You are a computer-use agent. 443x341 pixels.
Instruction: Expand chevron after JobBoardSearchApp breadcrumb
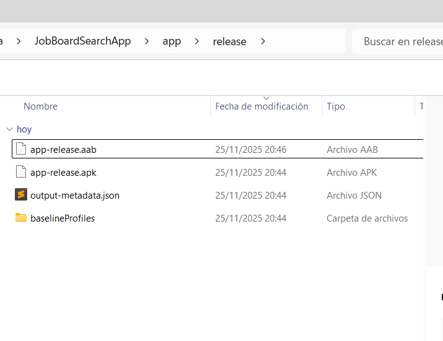(147, 41)
